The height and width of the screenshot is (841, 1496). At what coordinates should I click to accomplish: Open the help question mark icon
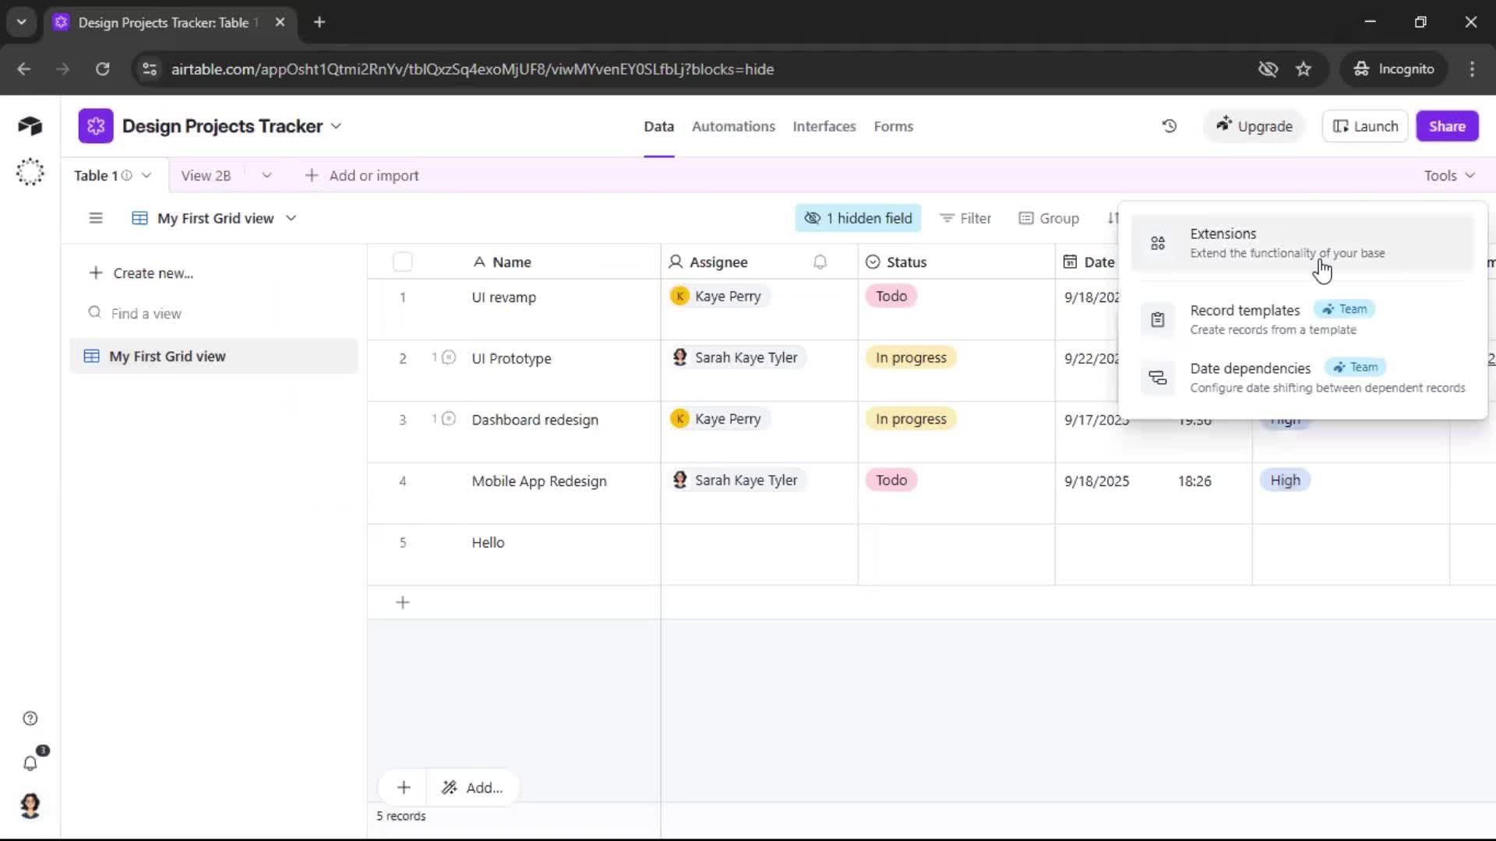tap(30, 719)
